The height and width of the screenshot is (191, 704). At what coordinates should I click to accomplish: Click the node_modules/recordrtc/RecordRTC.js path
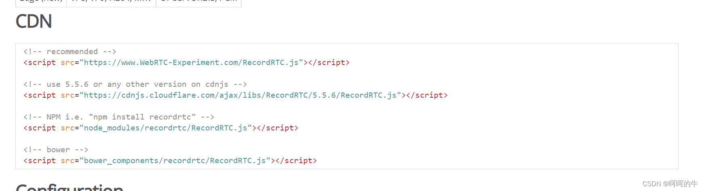166,128
